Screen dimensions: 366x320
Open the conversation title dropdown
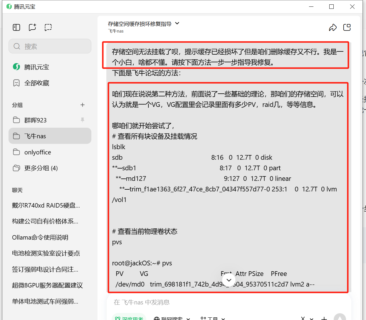177,23
